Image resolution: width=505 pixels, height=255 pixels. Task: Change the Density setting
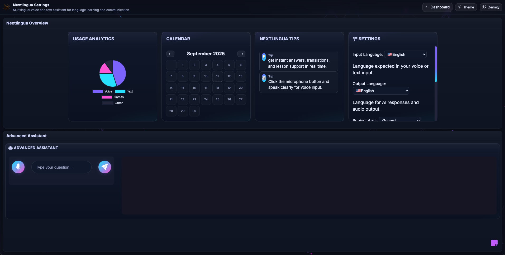click(491, 7)
